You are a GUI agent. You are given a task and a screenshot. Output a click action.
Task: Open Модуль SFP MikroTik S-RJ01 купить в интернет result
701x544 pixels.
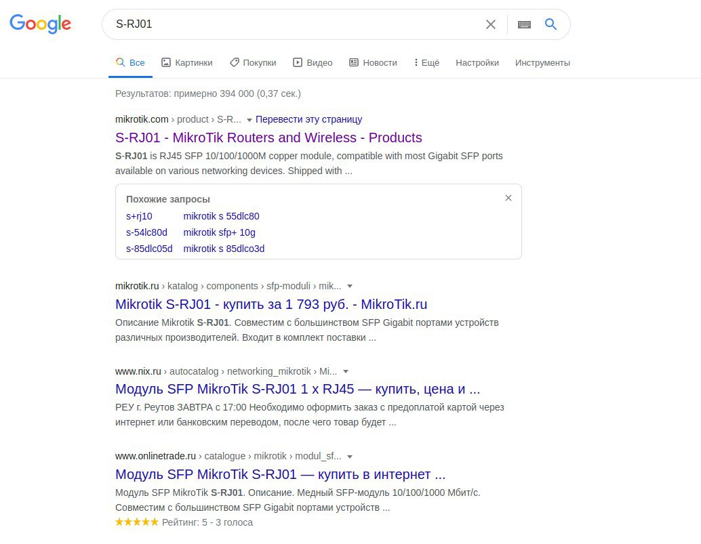(x=280, y=474)
